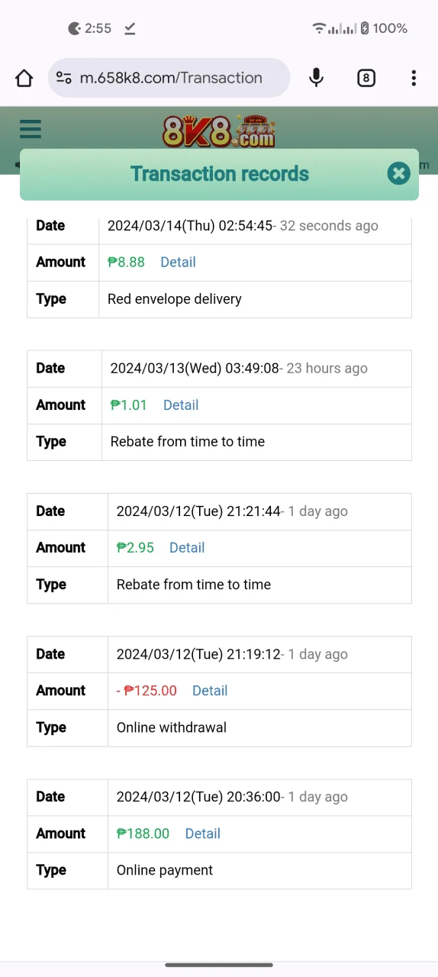Tap the Online withdrawal type row
The height and width of the screenshot is (977, 438).
219,727
